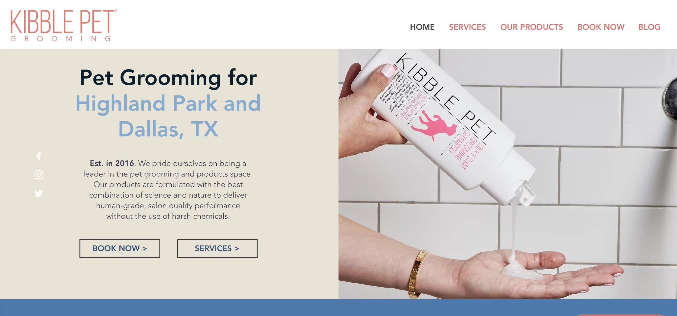The image size is (677, 316).
Task: Click the bold 'Est. in 2016' text
Action: point(112,163)
